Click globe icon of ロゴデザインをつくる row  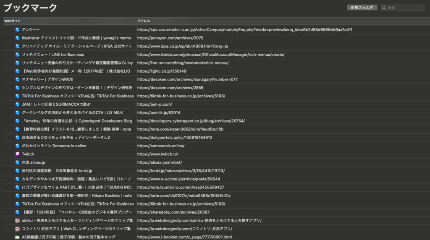pyautogui.click(x=17, y=188)
